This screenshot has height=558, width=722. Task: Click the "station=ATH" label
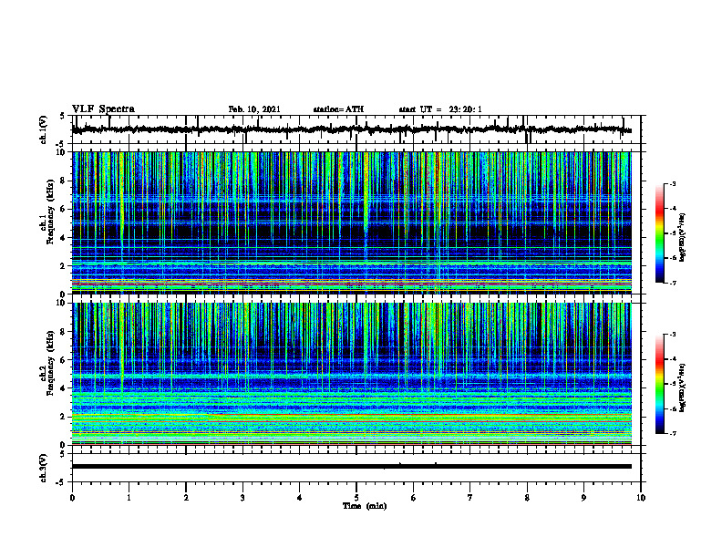338,109
